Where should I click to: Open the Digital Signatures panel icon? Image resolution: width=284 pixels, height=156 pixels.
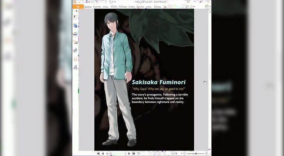click(75, 67)
